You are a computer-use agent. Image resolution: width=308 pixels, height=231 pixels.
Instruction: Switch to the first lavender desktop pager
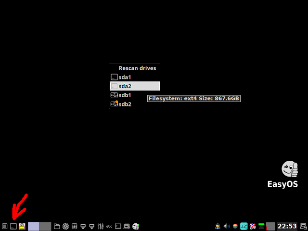pos(34,226)
